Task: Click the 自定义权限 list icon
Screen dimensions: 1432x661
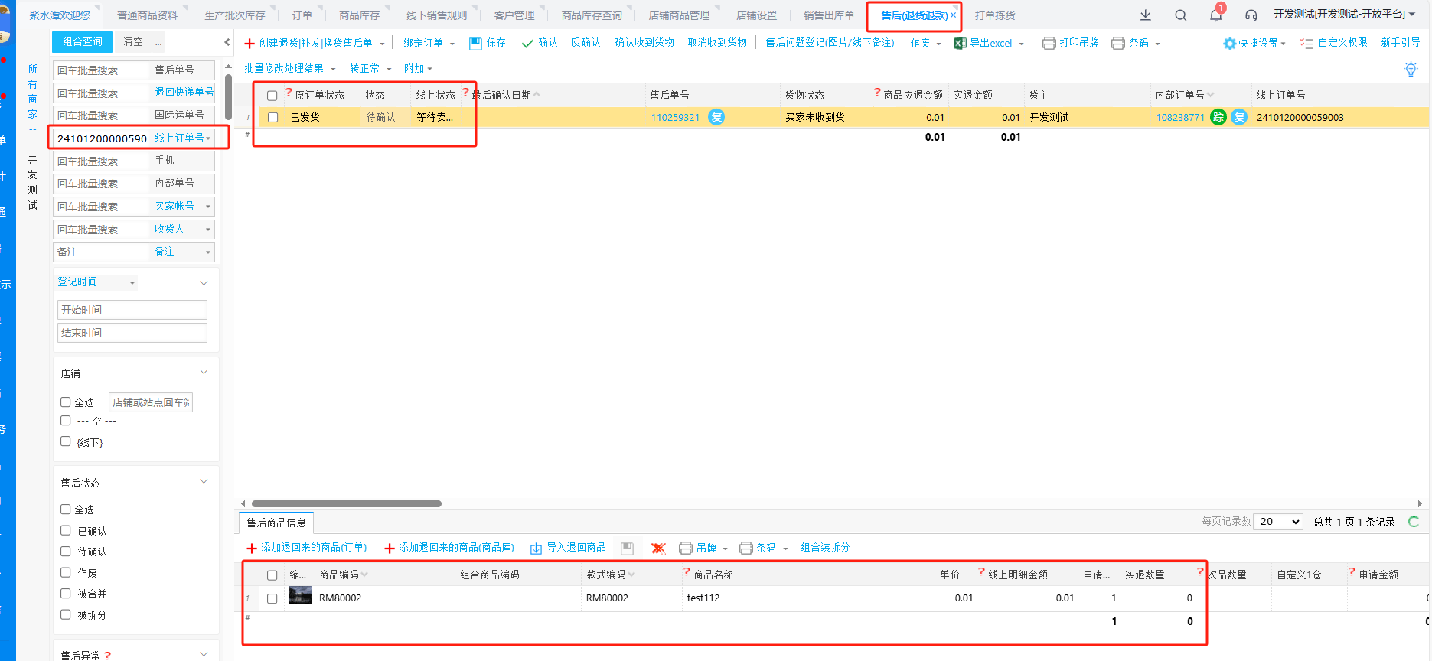Action: (1306, 43)
